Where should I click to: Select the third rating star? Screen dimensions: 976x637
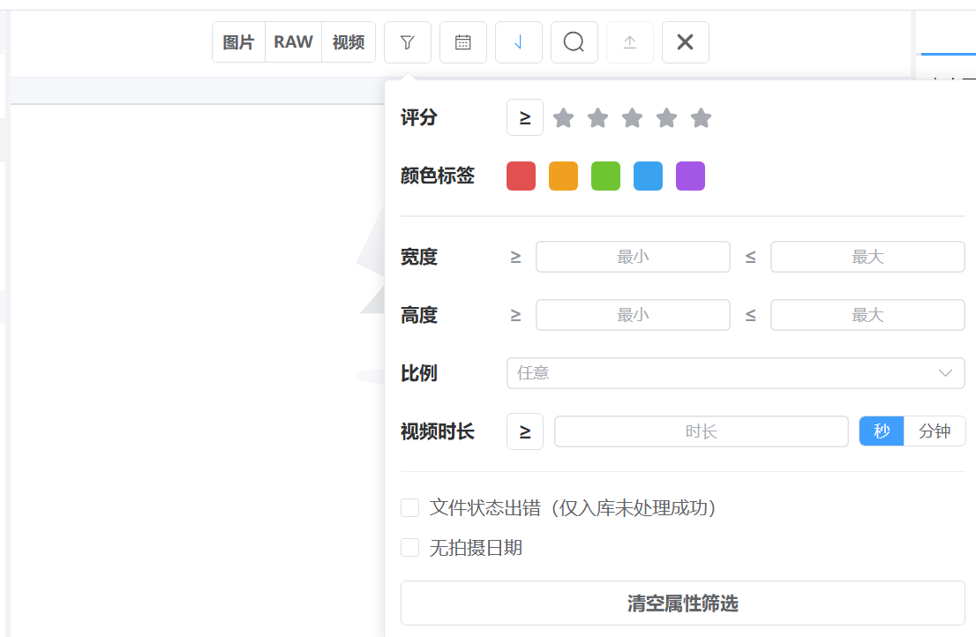(x=632, y=117)
